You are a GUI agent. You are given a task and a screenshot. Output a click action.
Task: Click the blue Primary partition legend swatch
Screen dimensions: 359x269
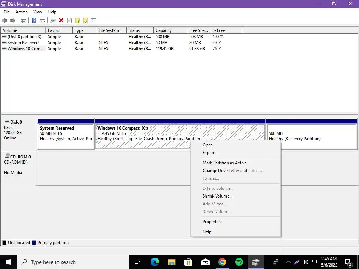point(34,243)
